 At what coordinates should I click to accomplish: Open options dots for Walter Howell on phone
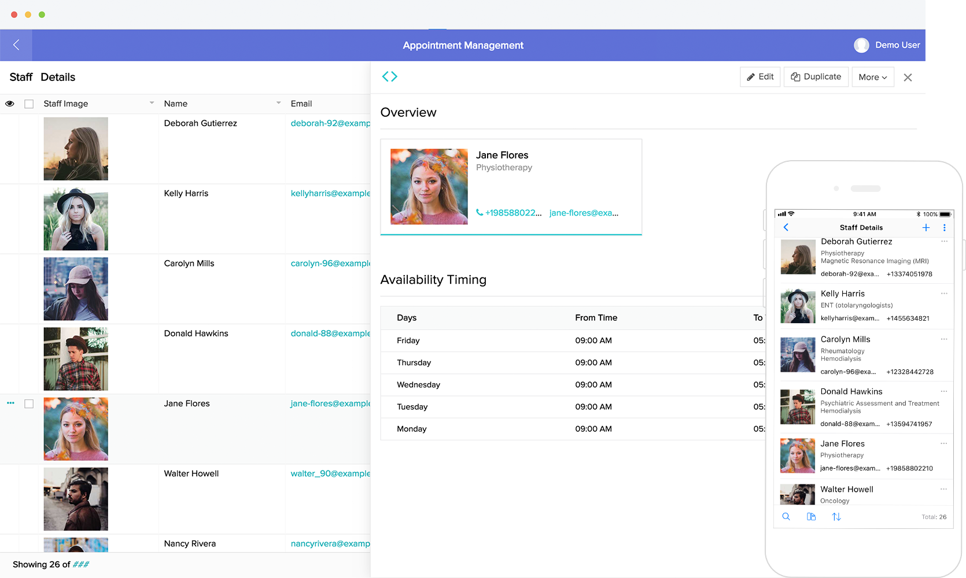944,489
